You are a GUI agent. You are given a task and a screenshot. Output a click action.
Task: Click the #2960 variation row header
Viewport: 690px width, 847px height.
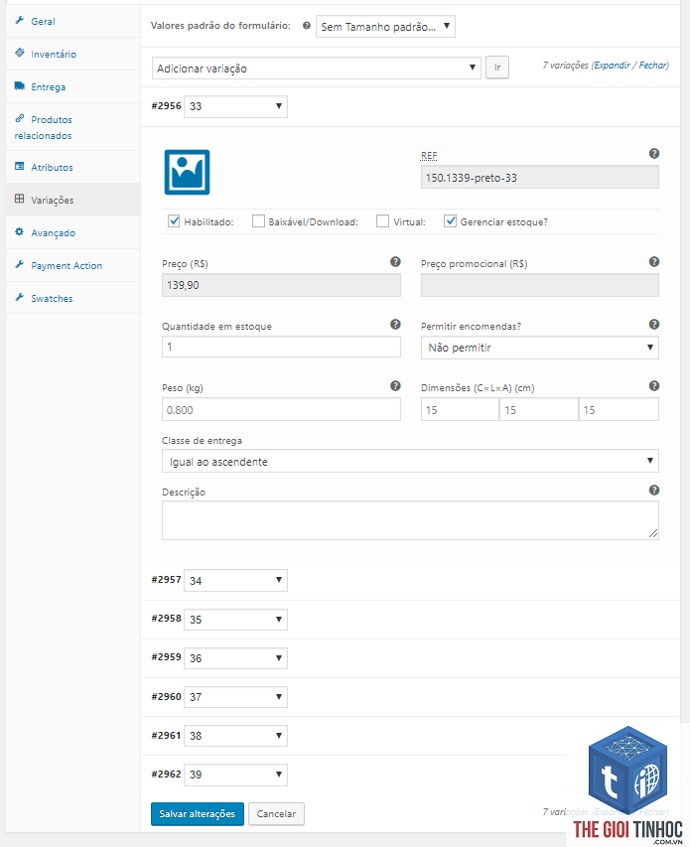click(410, 697)
